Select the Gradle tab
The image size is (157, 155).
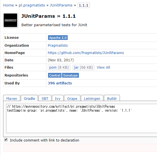click(29, 98)
